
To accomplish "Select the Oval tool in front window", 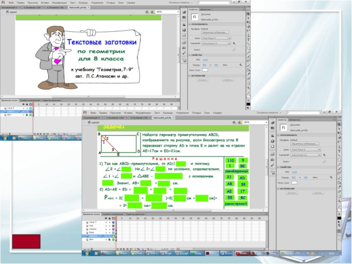I will [339, 160].
